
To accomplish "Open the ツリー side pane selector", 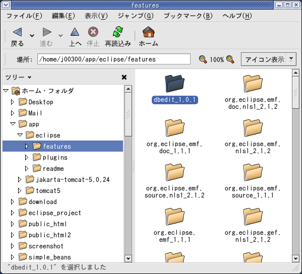I will click(x=18, y=77).
